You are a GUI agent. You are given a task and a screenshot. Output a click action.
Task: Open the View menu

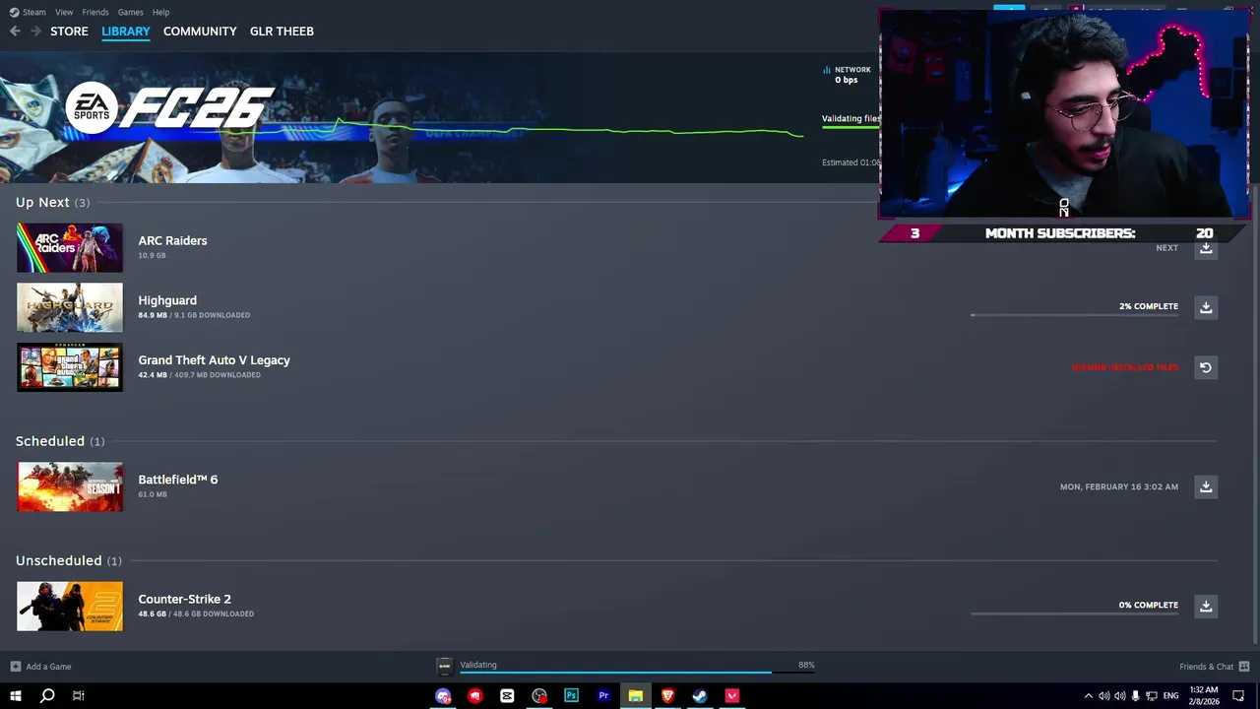pos(64,12)
